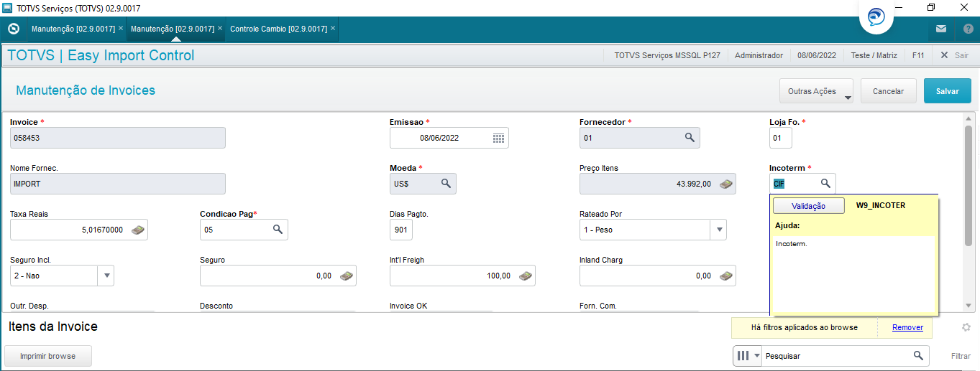The width and height of the screenshot is (980, 371).
Task: Focus the Loja Fo. field
Action: [781, 138]
